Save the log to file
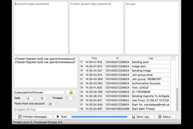 pyautogui.click(x=141, y=117)
